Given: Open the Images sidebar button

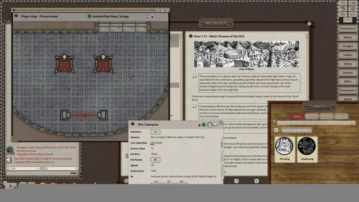Looking at the screenshot, I should pyautogui.click(x=348, y=46).
